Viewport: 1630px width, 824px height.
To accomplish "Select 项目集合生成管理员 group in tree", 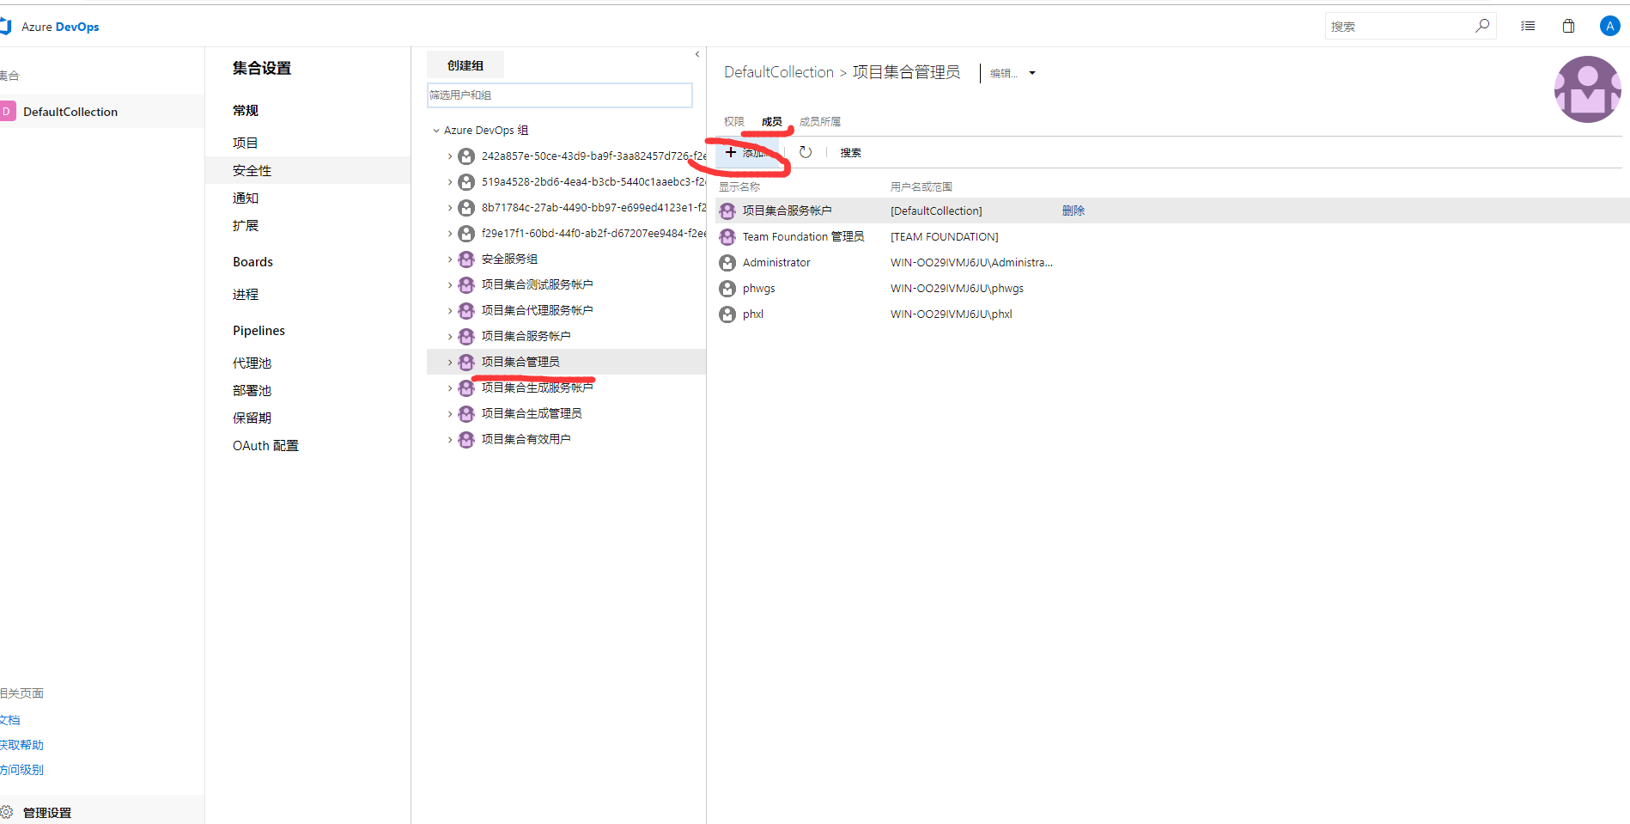I will tap(531, 413).
